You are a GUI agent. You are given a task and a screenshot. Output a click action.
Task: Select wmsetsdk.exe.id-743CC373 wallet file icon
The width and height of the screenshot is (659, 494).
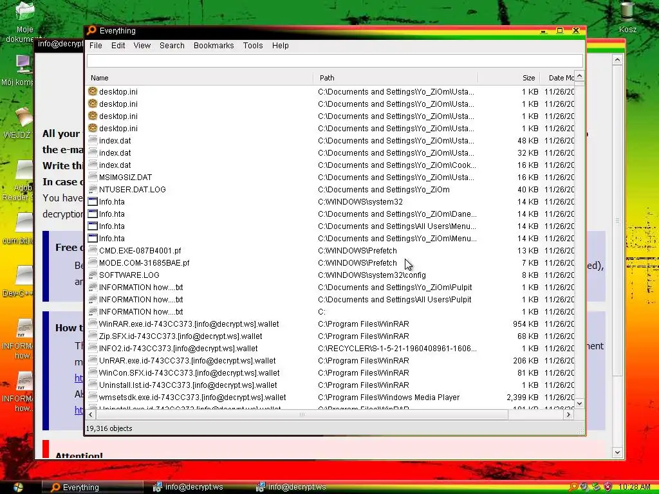tap(93, 397)
